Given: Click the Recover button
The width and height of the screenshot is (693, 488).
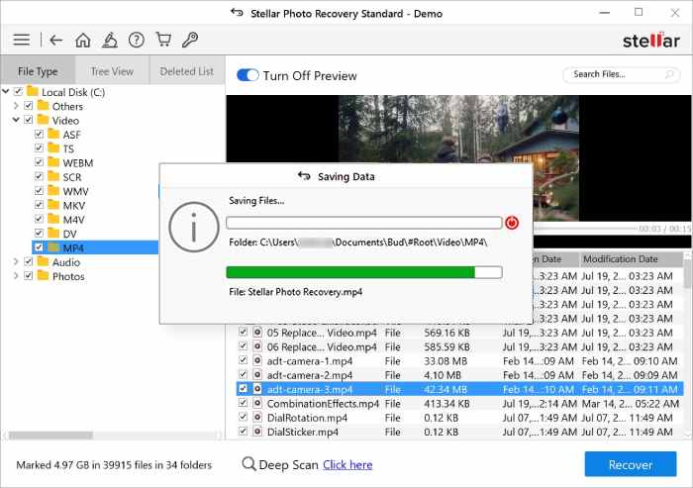Looking at the screenshot, I should 631,464.
